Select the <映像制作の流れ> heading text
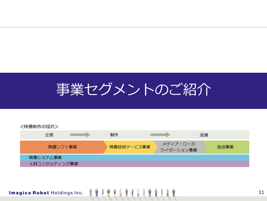The image size is (267, 201). pos(39,126)
